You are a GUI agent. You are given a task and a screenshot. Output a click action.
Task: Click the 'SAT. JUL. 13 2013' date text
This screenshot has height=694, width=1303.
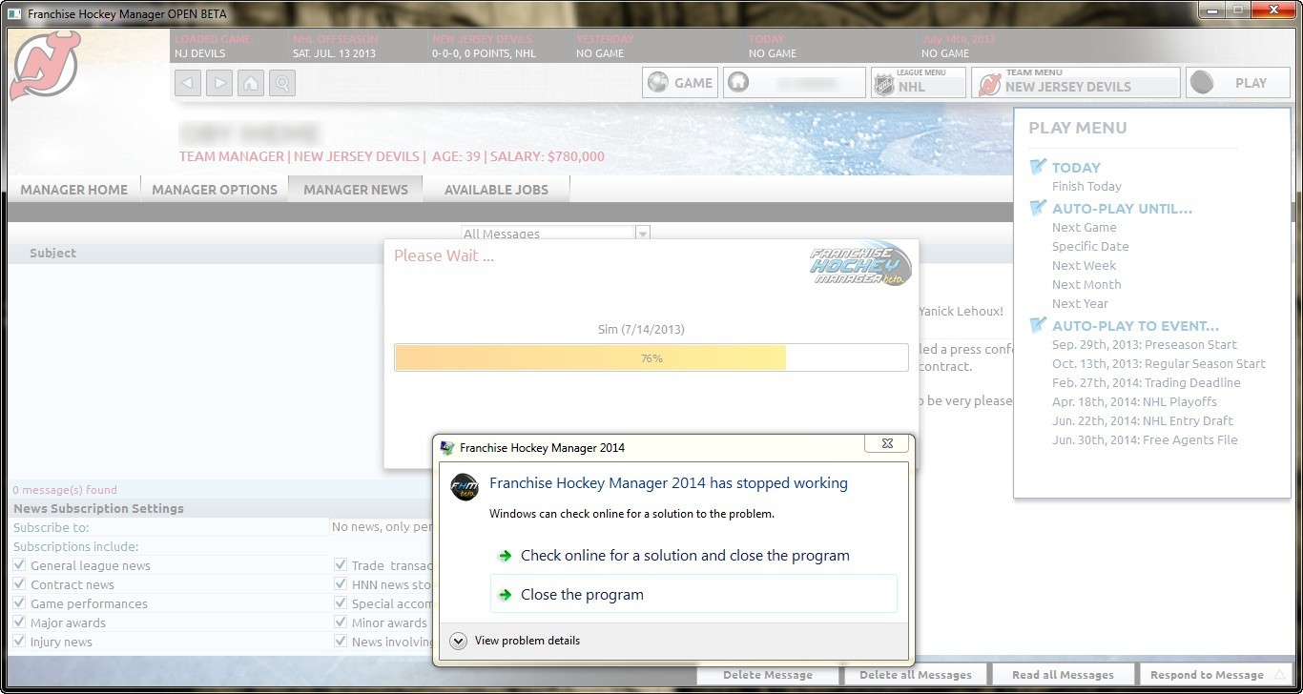pyautogui.click(x=334, y=53)
